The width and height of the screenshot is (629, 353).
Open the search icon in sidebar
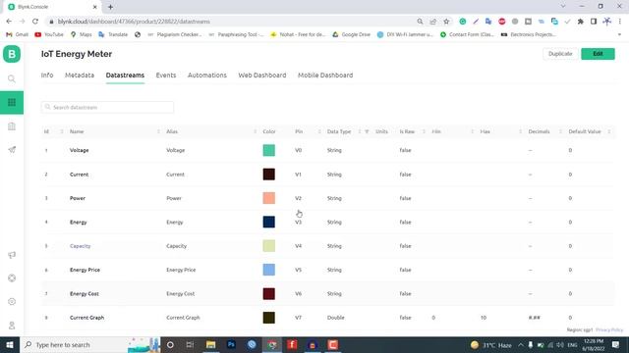tap(12, 78)
